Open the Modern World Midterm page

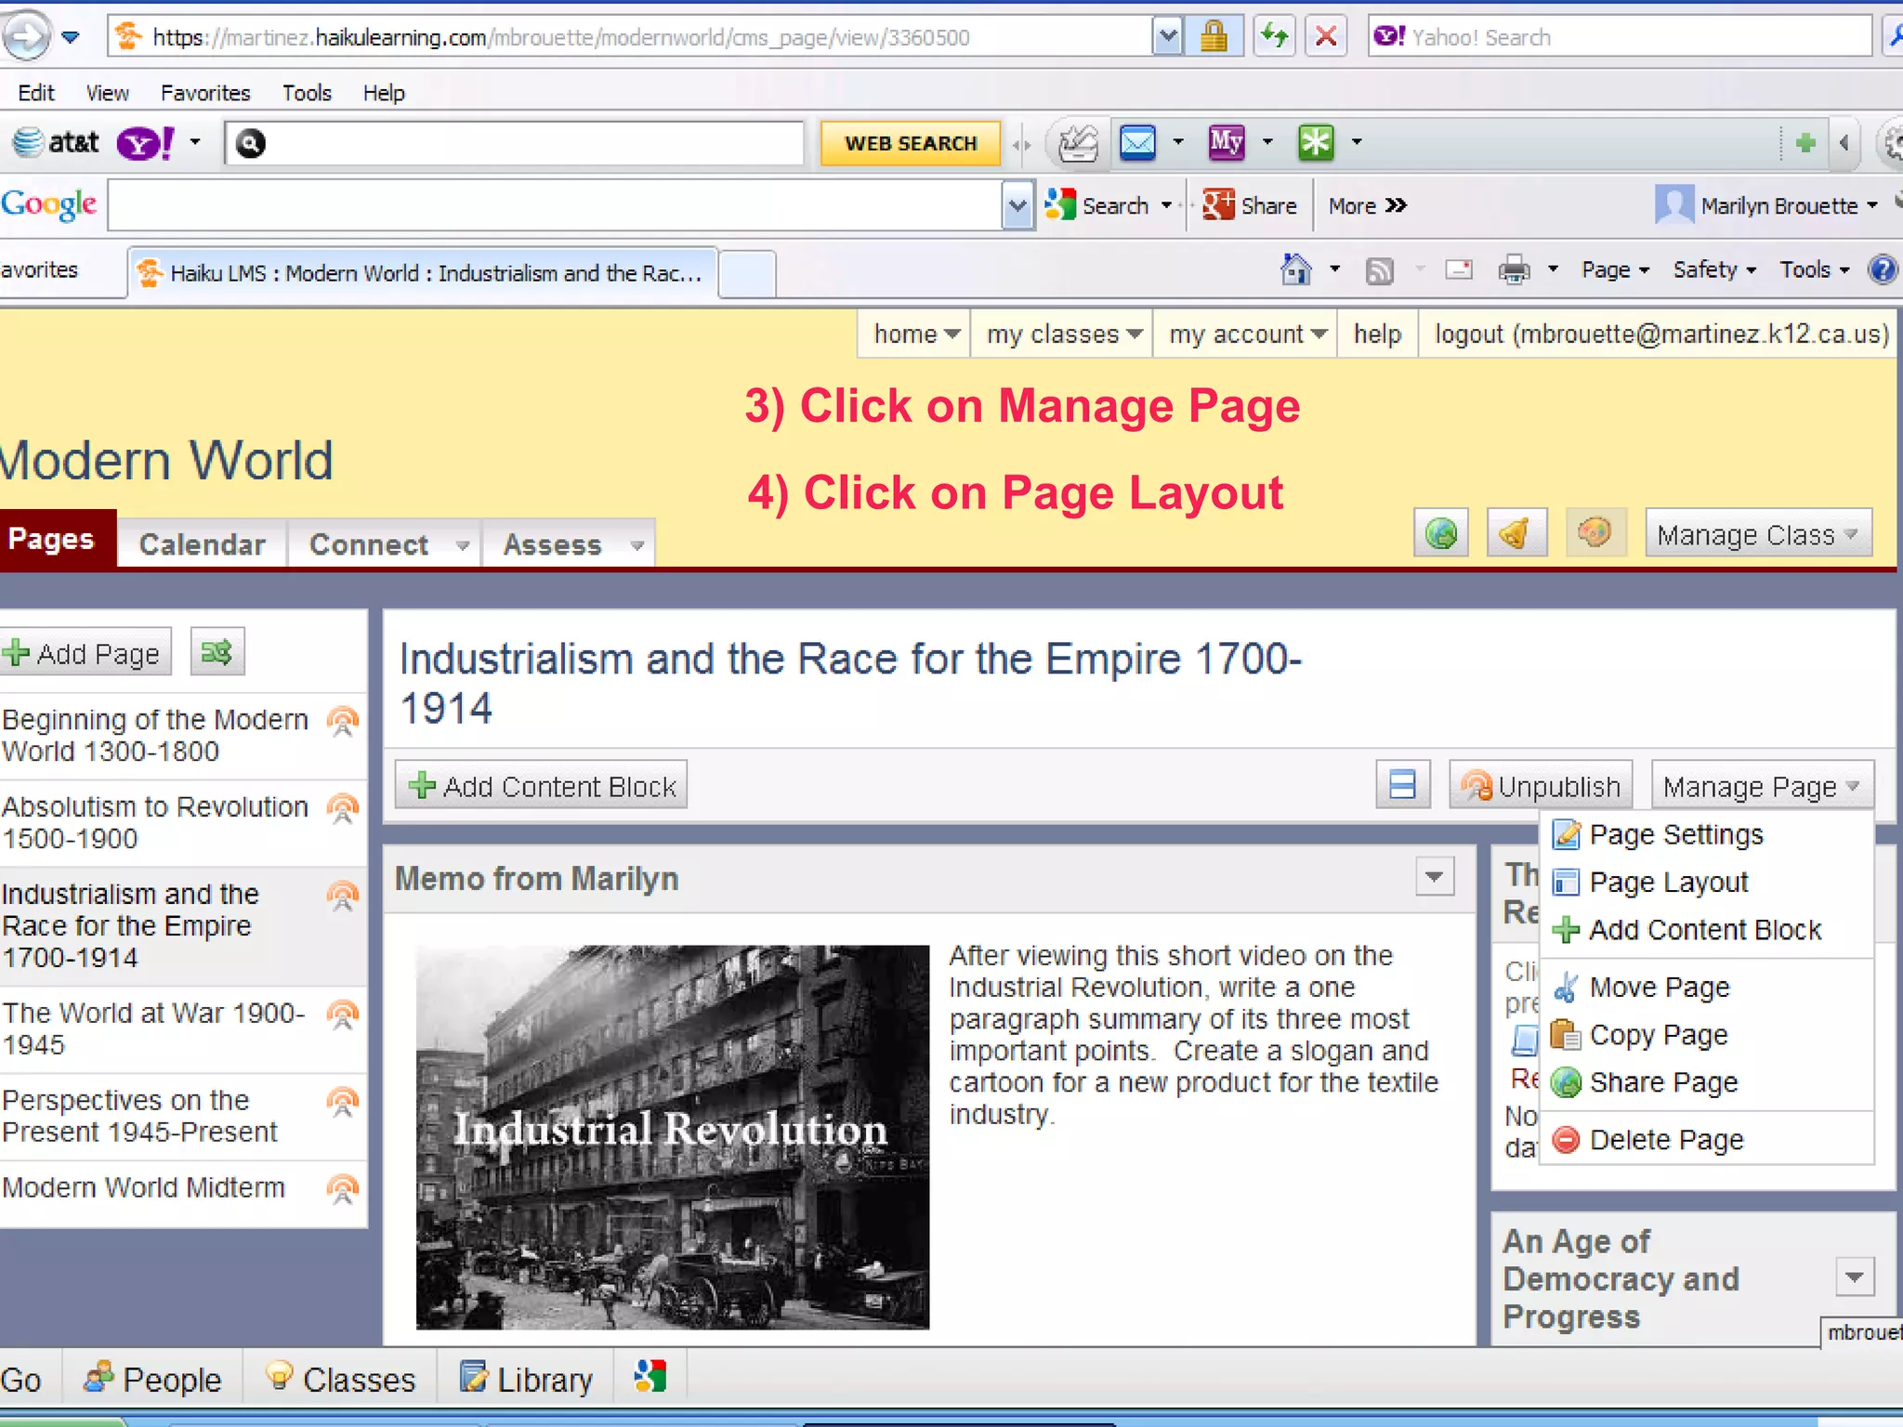[x=144, y=1187]
